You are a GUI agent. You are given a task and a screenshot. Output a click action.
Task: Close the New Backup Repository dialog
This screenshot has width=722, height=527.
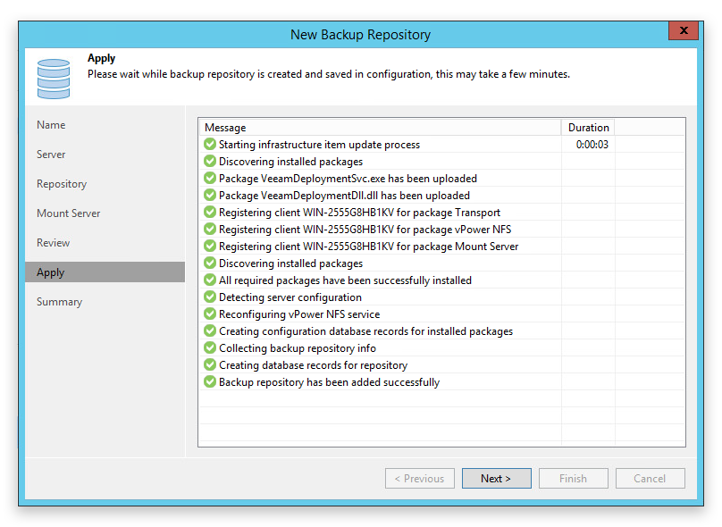684,30
